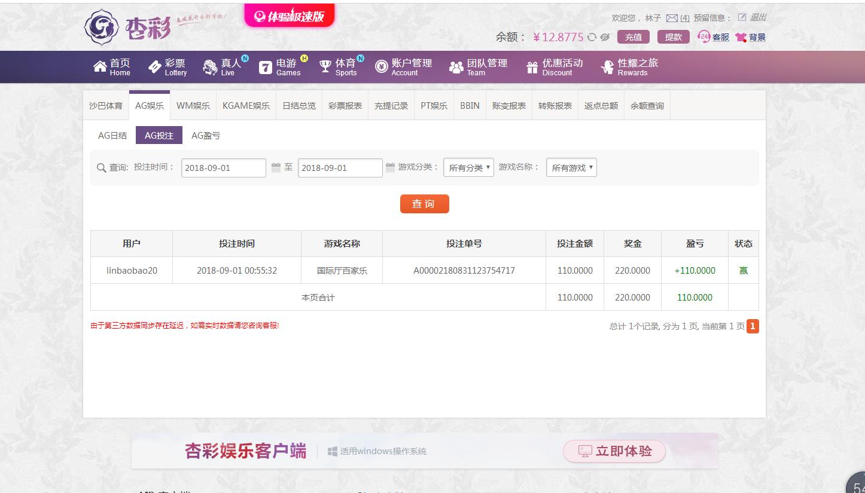The image size is (865, 493).
Task: Click inside the end date input field
Action: 340,167
